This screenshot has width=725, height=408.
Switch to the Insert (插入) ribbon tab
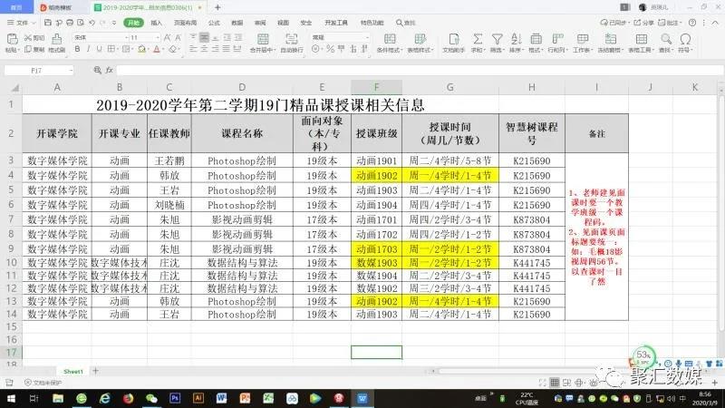point(157,23)
